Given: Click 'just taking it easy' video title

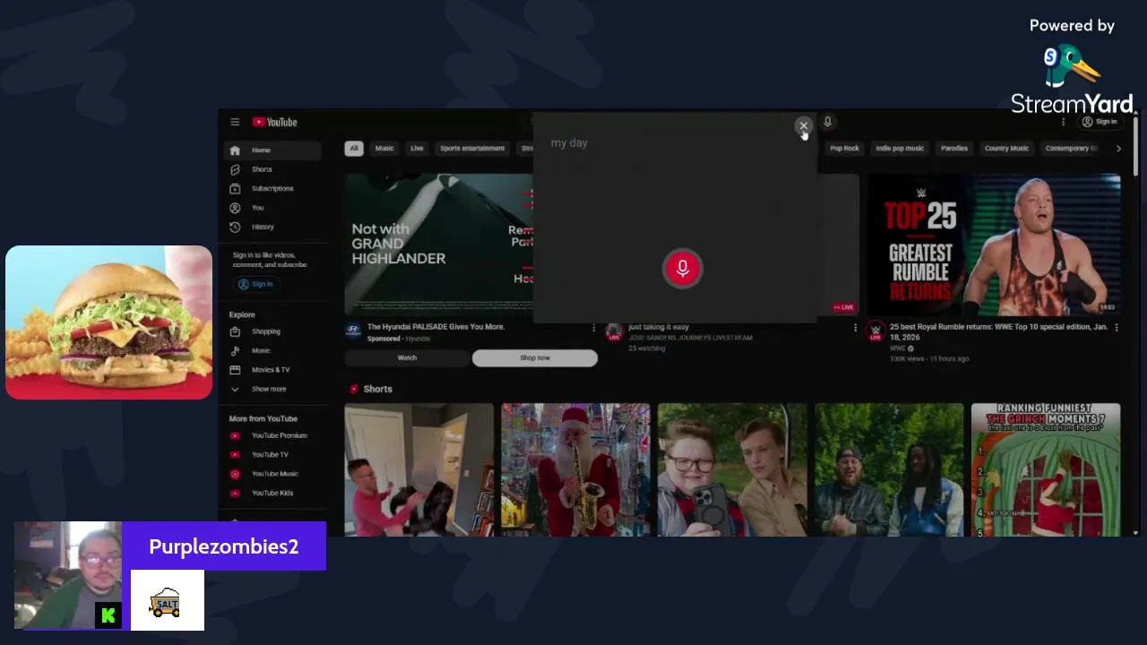Looking at the screenshot, I should coord(659,327).
